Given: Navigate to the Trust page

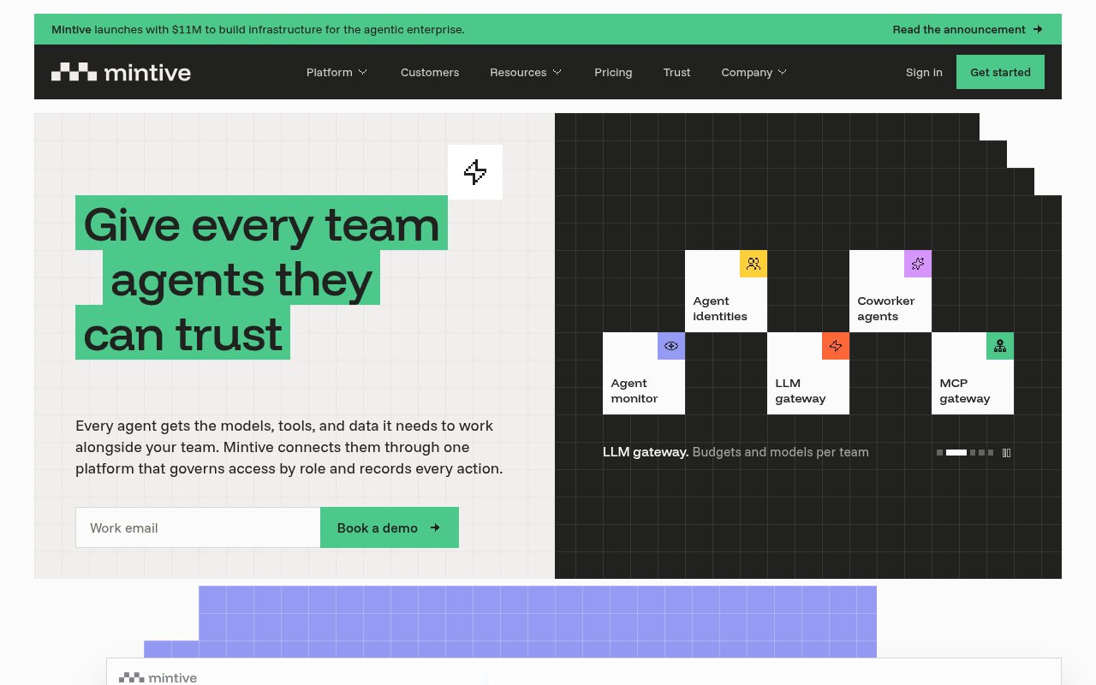Looking at the screenshot, I should 676,72.
